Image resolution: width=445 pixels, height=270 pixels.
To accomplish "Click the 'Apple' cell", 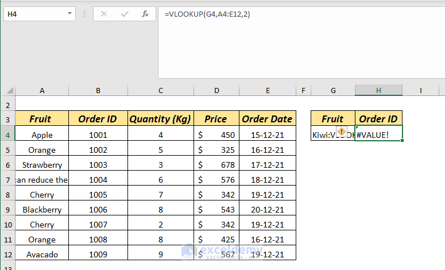I will pos(42,133).
